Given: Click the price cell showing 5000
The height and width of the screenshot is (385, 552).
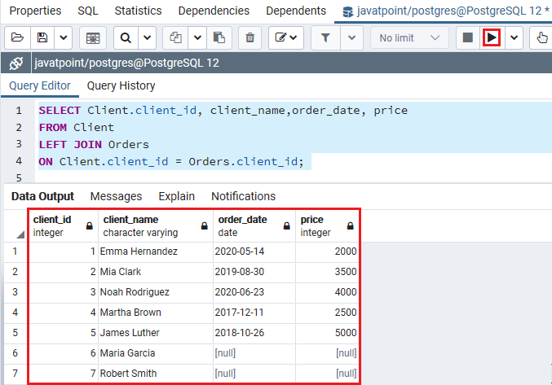Looking at the screenshot, I should (x=328, y=333).
